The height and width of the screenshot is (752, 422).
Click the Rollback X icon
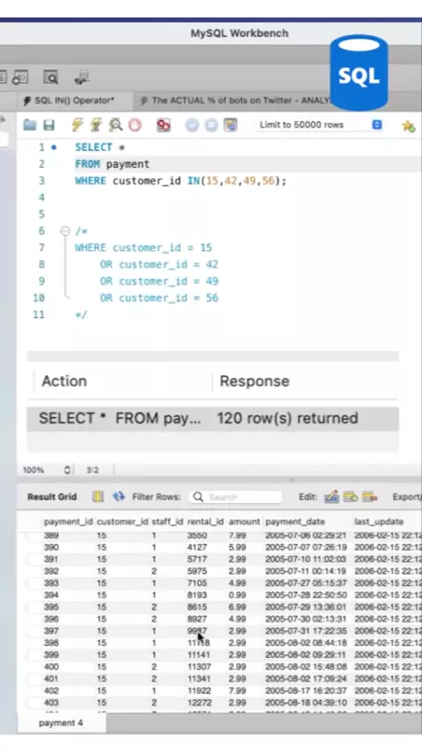click(211, 125)
